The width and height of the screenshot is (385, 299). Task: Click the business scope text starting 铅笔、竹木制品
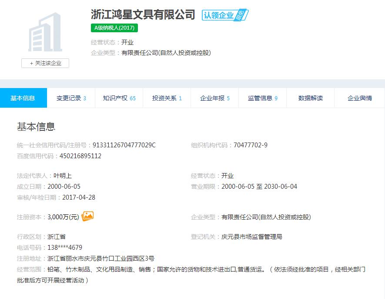(x=191, y=275)
